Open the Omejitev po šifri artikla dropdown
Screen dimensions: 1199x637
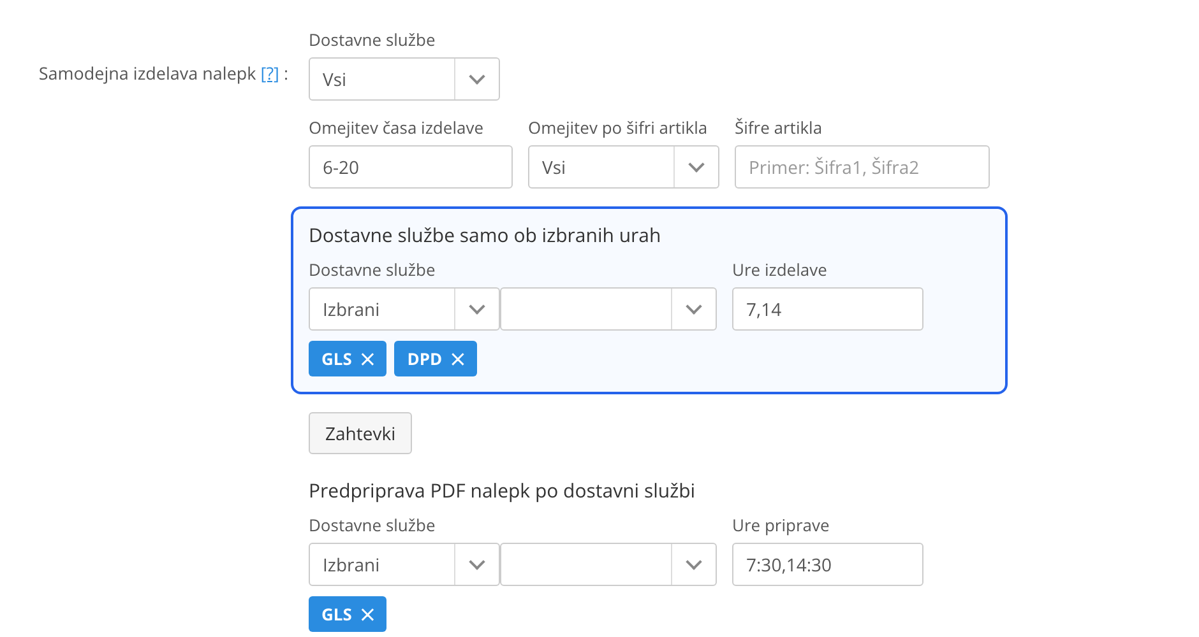point(623,167)
